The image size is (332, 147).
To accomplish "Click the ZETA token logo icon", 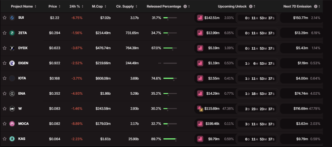I will [x=12, y=33].
